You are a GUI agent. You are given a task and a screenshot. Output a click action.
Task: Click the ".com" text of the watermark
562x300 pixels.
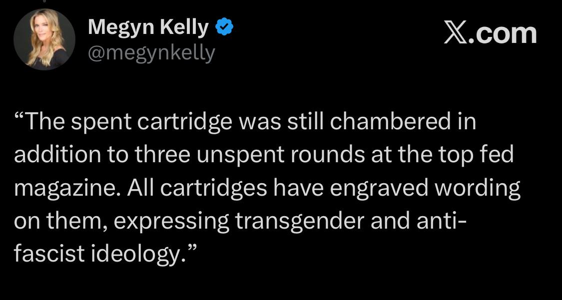[502, 34]
